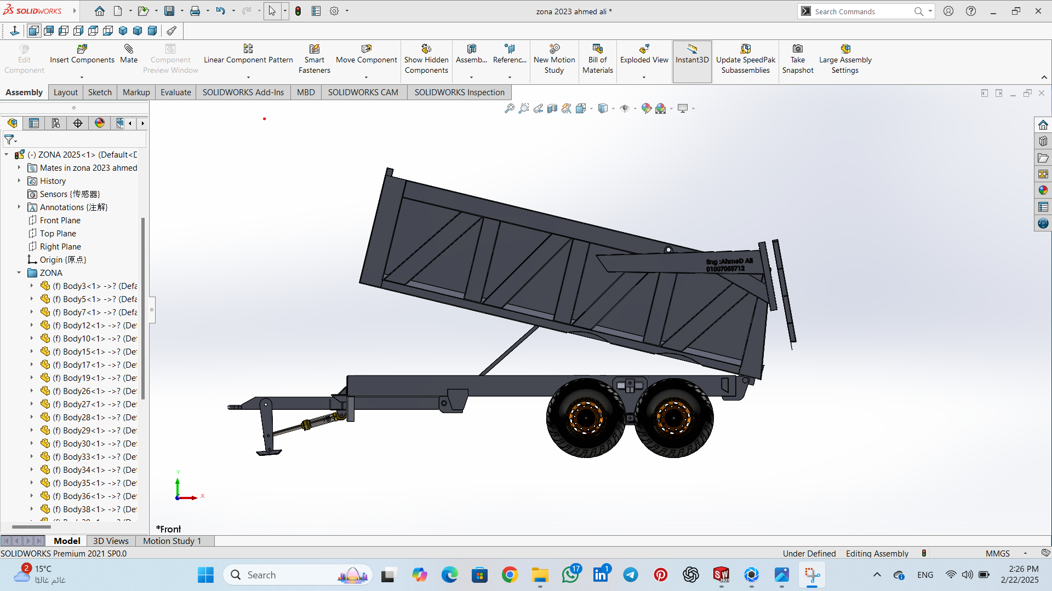Open the Motion Study 1 tab

[x=172, y=541]
